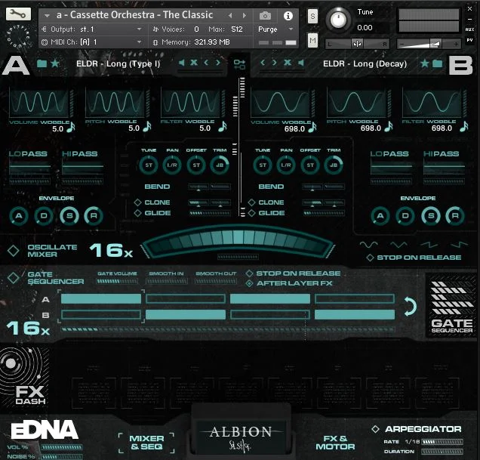
Task: Mute layer A with speaker icon
Action: point(182,63)
